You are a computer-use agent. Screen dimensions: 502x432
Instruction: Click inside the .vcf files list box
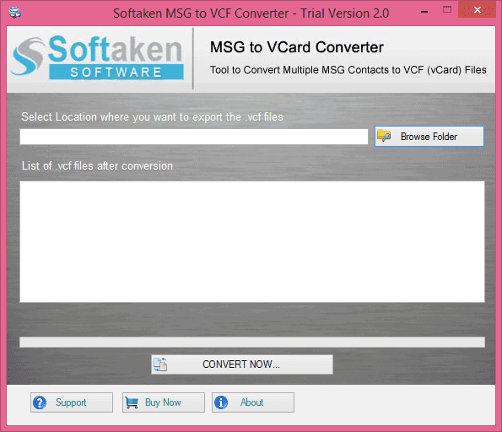tap(252, 242)
